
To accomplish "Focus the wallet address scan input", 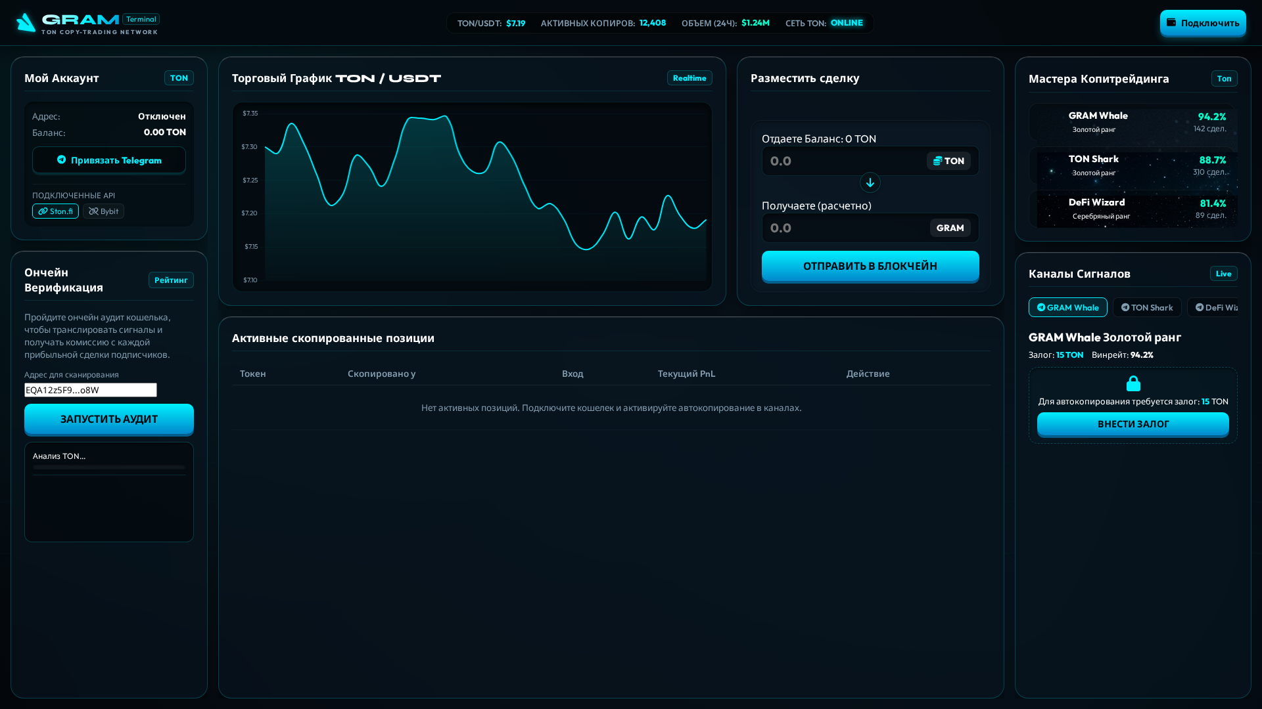I will coord(91,390).
